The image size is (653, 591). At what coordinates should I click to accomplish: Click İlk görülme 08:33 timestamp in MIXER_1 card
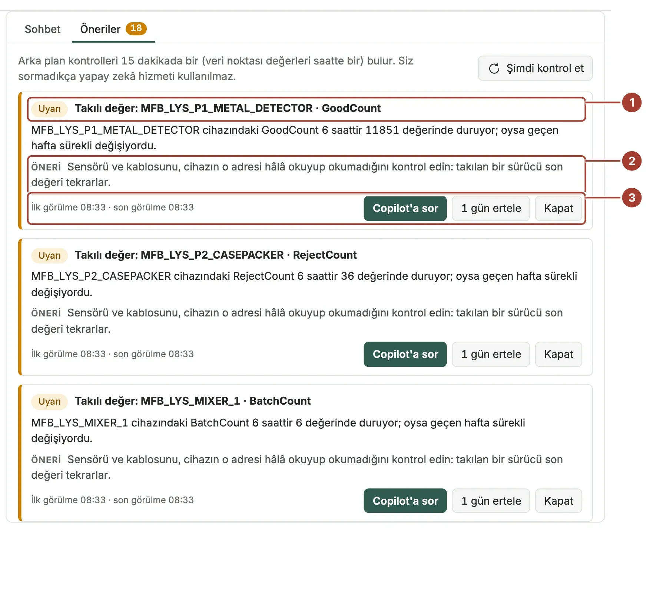click(x=68, y=500)
